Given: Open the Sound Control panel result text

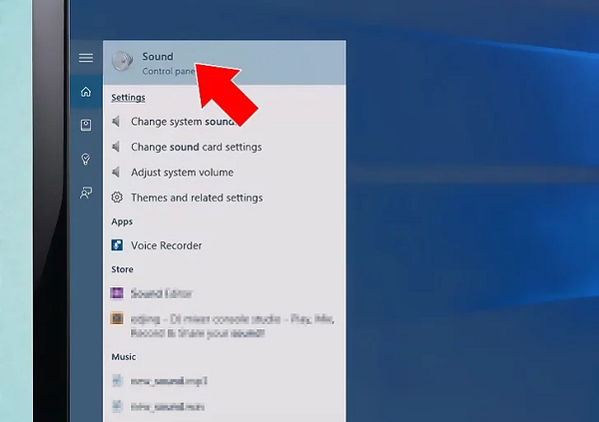Looking at the screenshot, I should coord(158,58).
